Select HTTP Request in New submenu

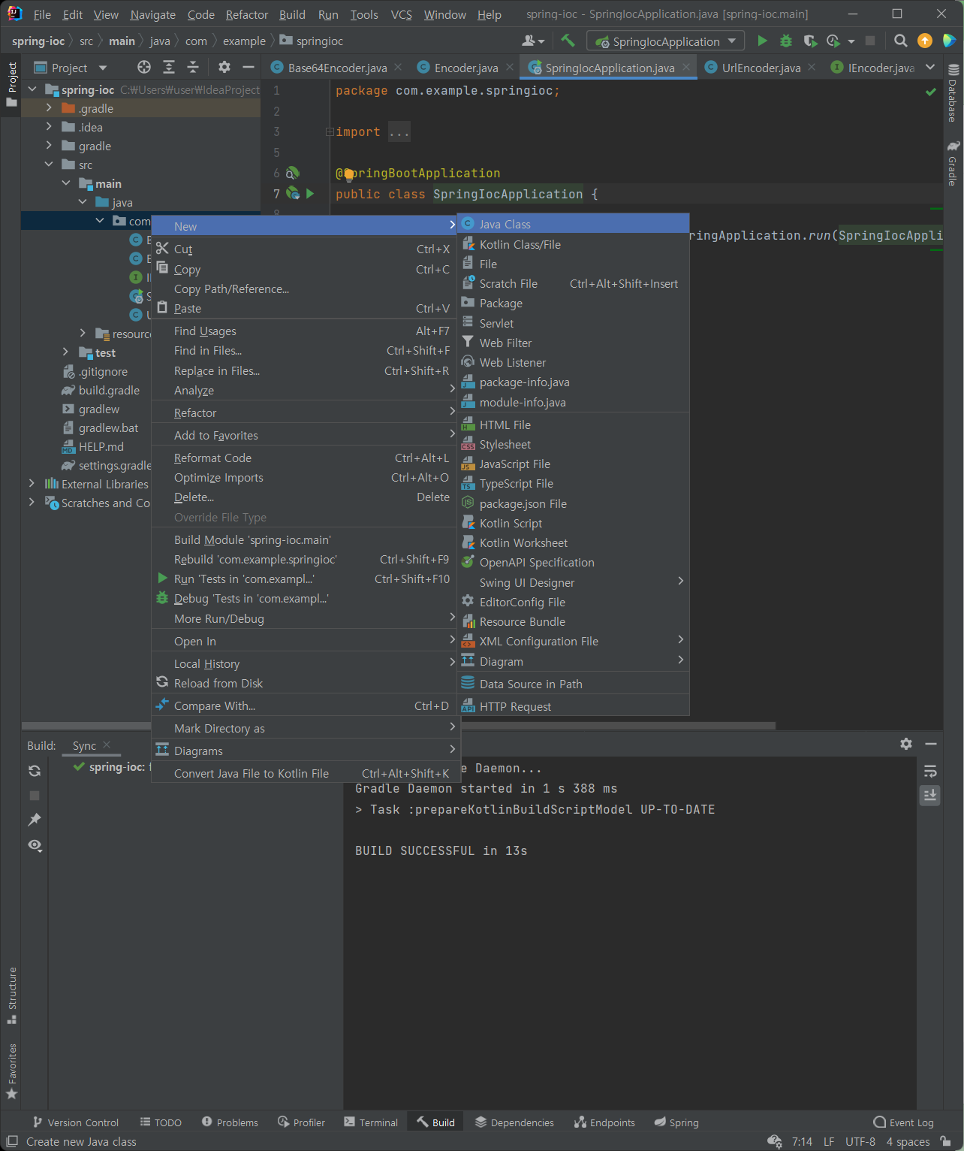click(x=574, y=706)
